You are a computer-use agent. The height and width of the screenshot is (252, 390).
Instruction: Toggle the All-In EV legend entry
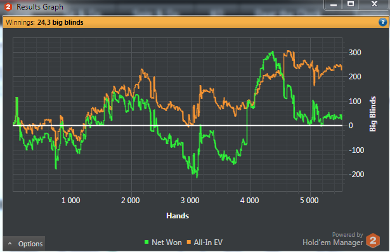click(205, 242)
